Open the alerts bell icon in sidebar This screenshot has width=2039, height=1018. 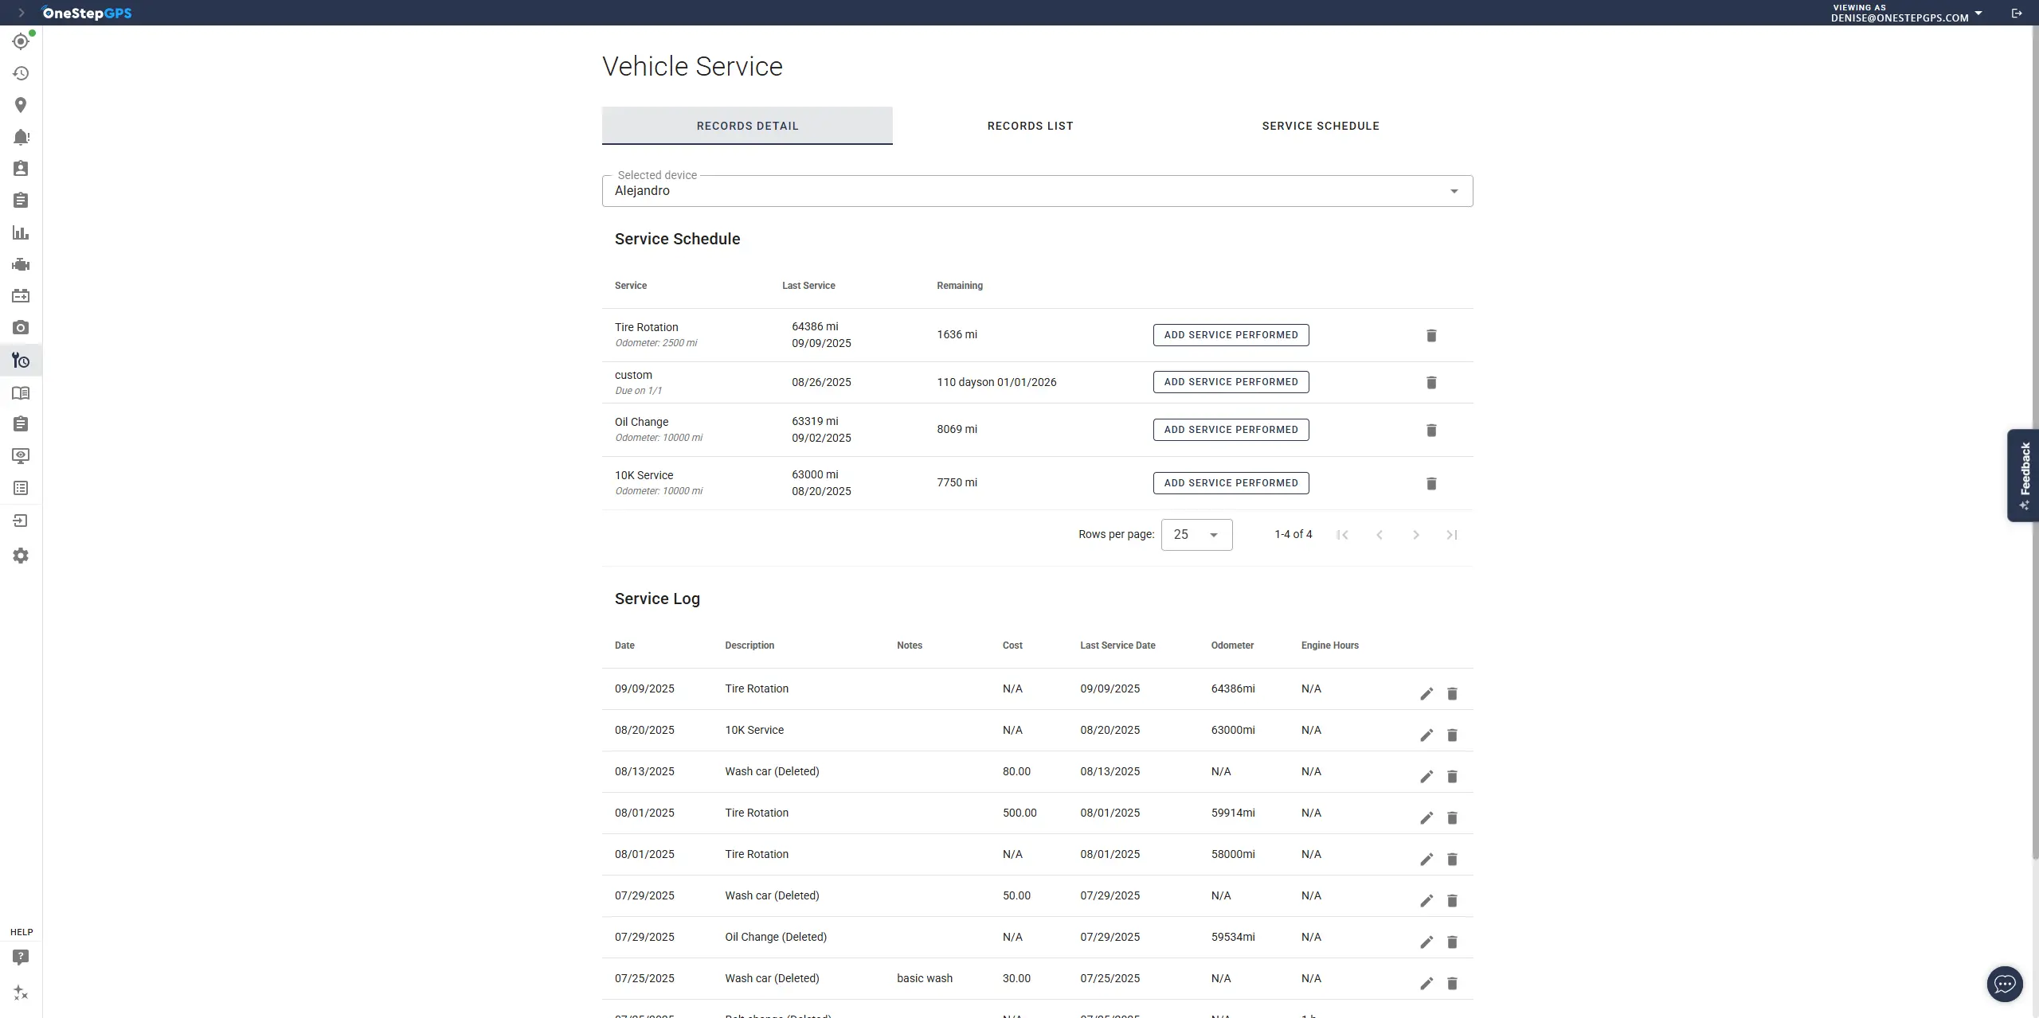(x=21, y=137)
